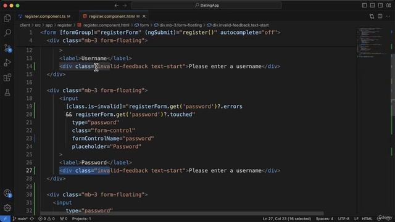Click the remote window indicator in status bar

tap(5, 219)
